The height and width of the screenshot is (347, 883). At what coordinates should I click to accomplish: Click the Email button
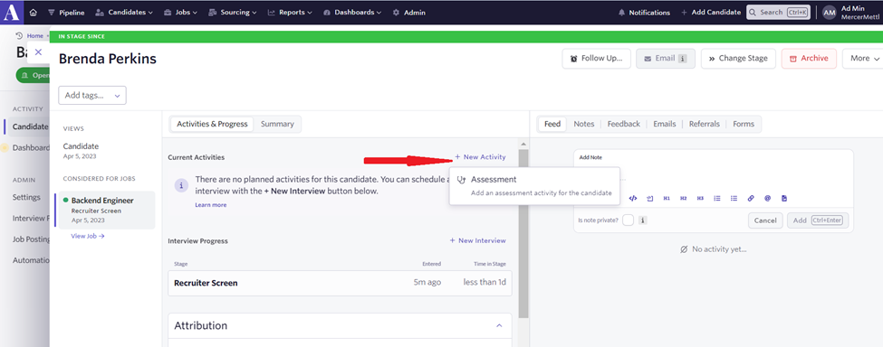[x=666, y=59]
